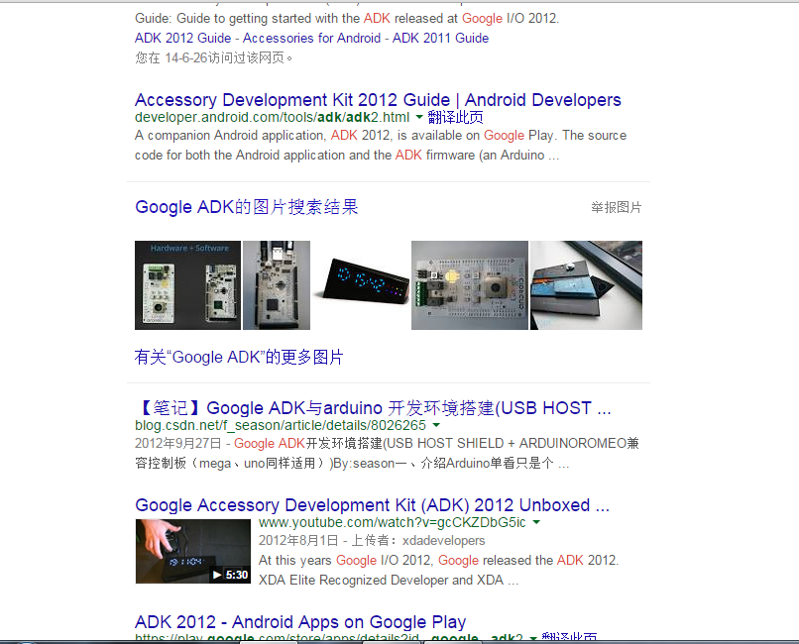Click snippet line "code for both the Android application"

tap(347, 156)
